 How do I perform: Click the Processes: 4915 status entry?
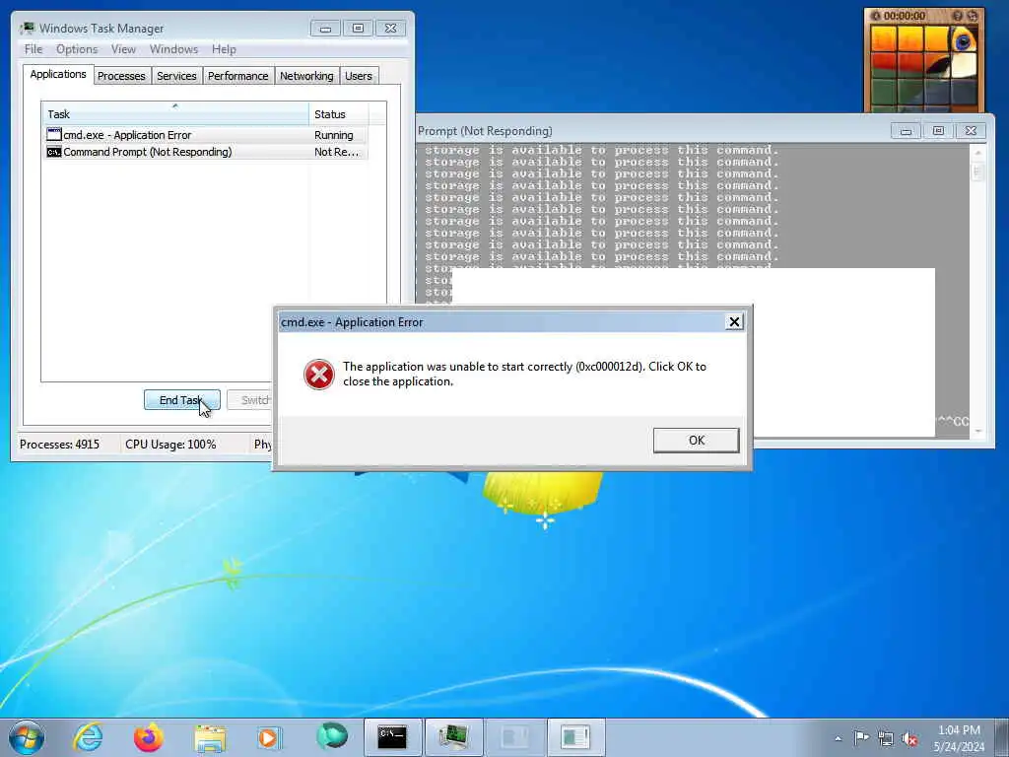pos(60,445)
